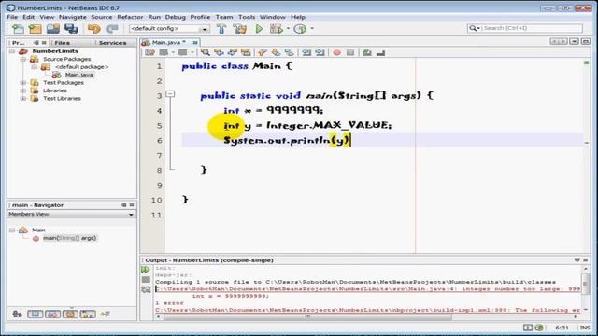
Task: Undo the last edit
Action: pyautogui.click(x=93, y=29)
